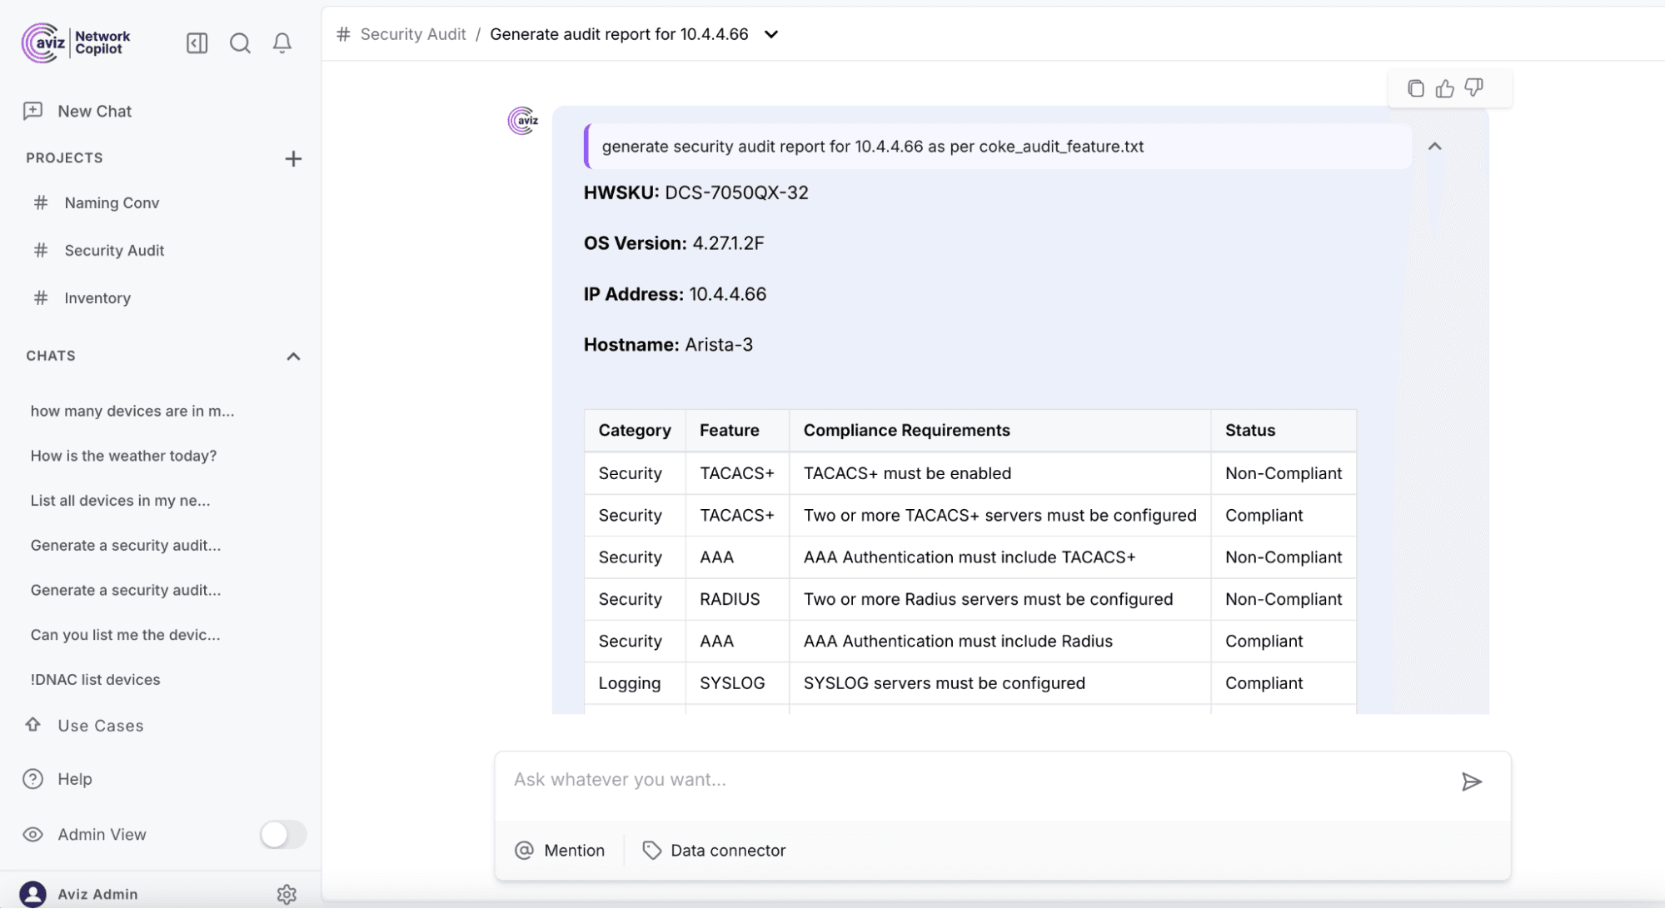Click the Aviz Network Copilot logo
Image resolution: width=1665 pixels, height=909 pixels.
tap(75, 42)
